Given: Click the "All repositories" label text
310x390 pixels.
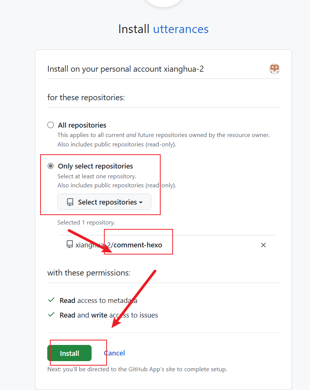Looking at the screenshot, I should [x=82, y=125].
